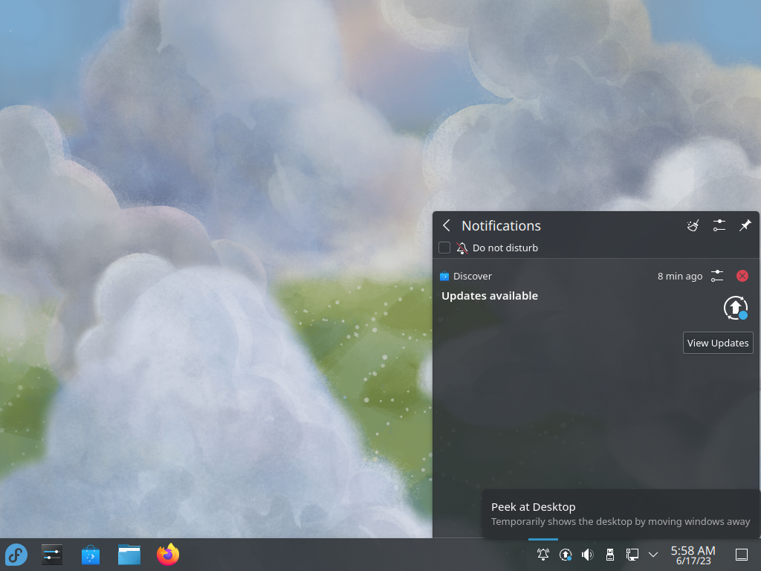Open notification settings in panel header
The width and height of the screenshot is (761, 571).
click(x=719, y=225)
